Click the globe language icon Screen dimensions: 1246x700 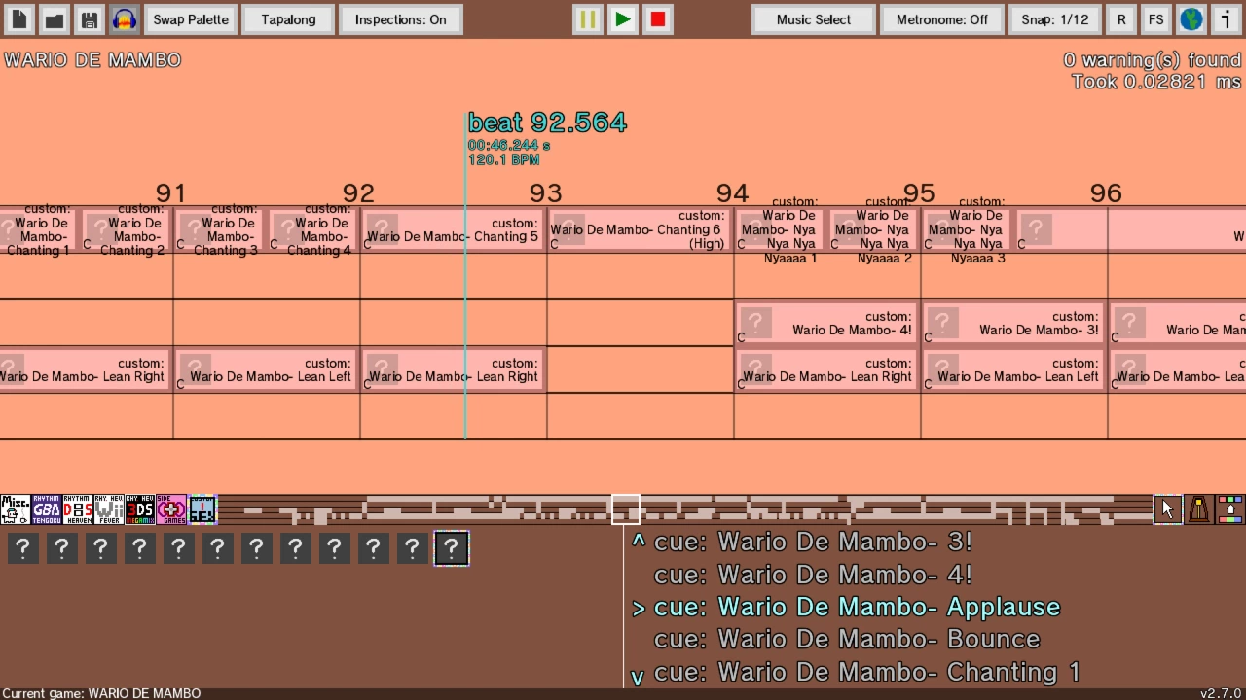coord(1191,19)
